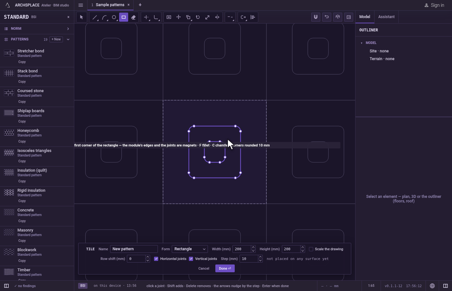The width and height of the screenshot is (452, 291).
Task: Increase the Width value with stepper
Action: (253, 247)
